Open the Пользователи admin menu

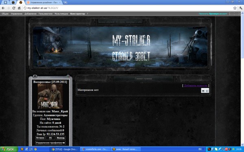(x=46, y=14)
